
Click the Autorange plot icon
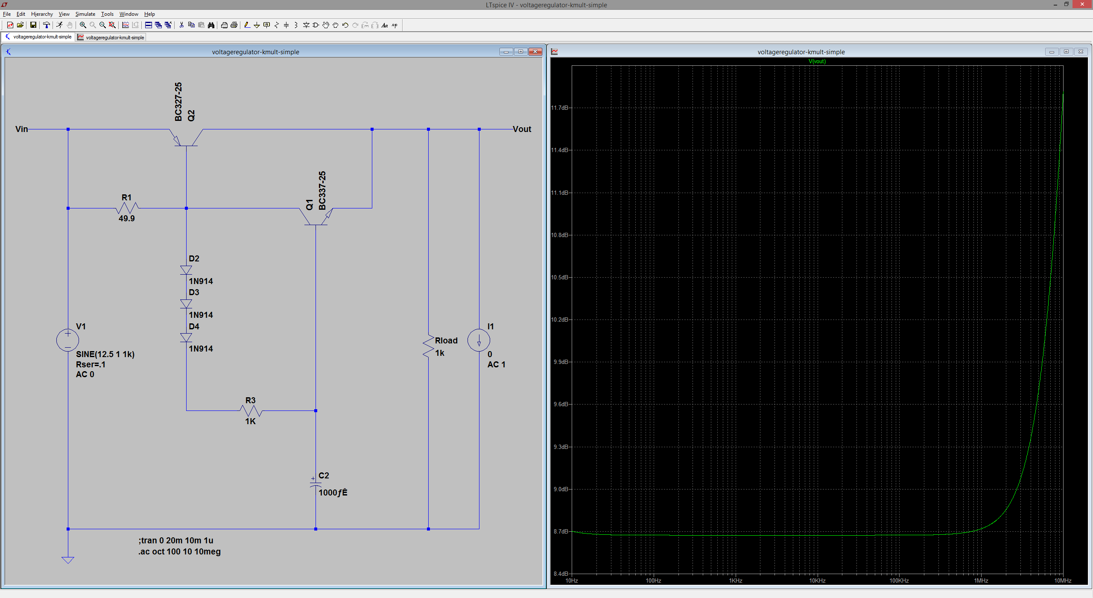[x=126, y=25]
